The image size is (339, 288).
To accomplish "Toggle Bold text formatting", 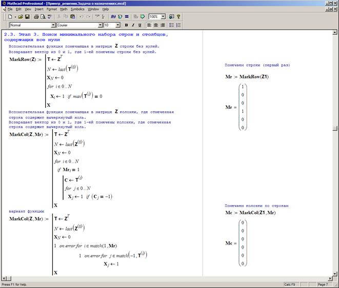I will [x=126, y=25].
